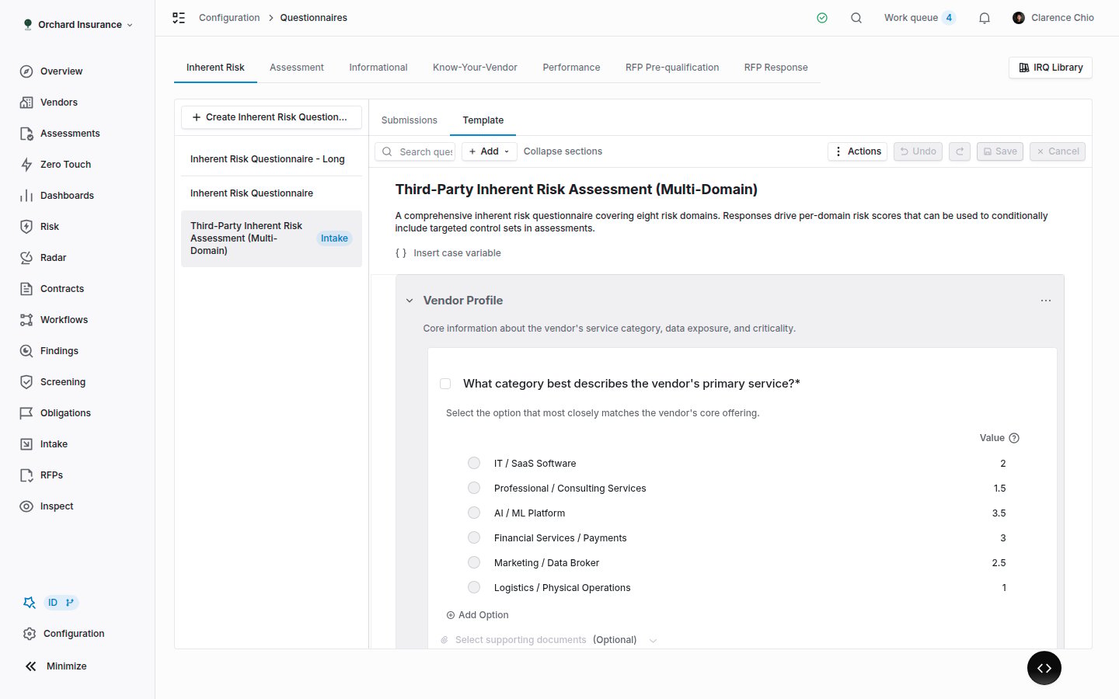Click the Search questions input field

[x=416, y=151]
